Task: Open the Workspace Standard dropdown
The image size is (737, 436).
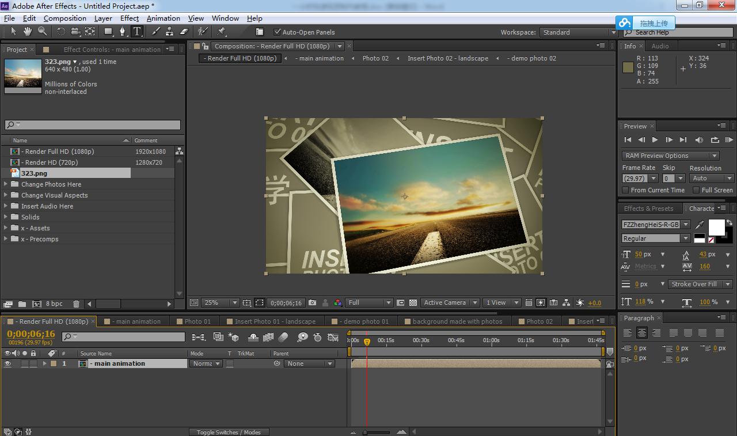Action: coord(578,32)
